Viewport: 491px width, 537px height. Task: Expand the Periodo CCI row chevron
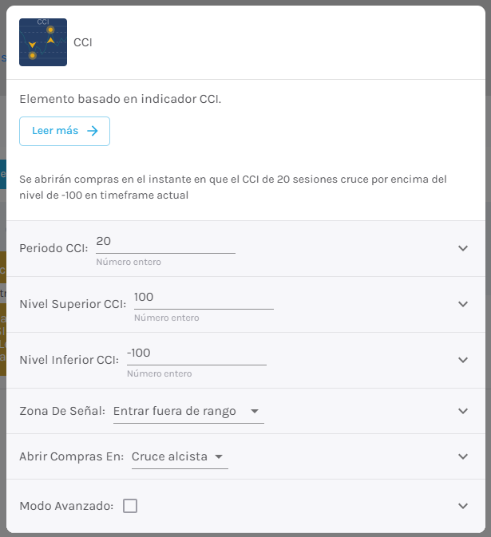(463, 248)
